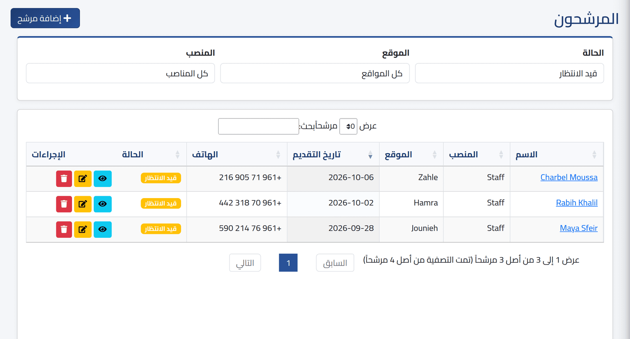Open Rabih Khalil's profile link
The height and width of the screenshot is (339, 630).
point(577,203)
